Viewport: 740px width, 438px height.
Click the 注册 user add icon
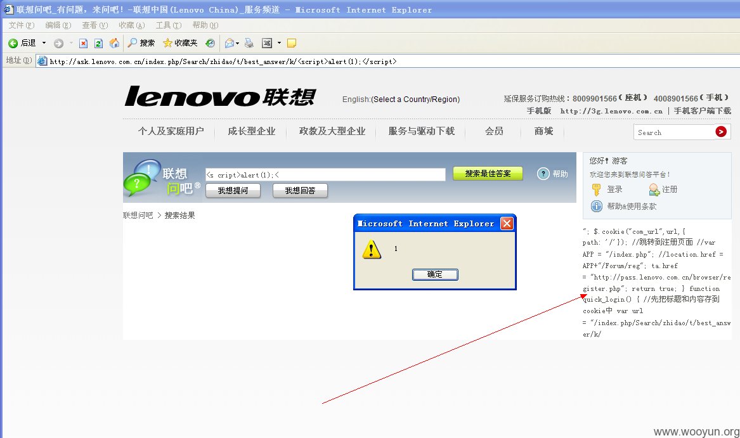(x=654, y=190)
